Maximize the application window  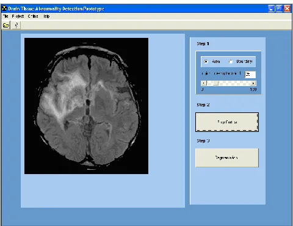pos(280,9)
